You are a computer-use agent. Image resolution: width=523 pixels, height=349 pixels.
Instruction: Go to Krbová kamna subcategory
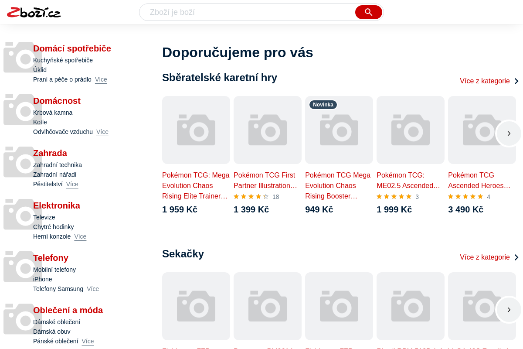(53, 113)
